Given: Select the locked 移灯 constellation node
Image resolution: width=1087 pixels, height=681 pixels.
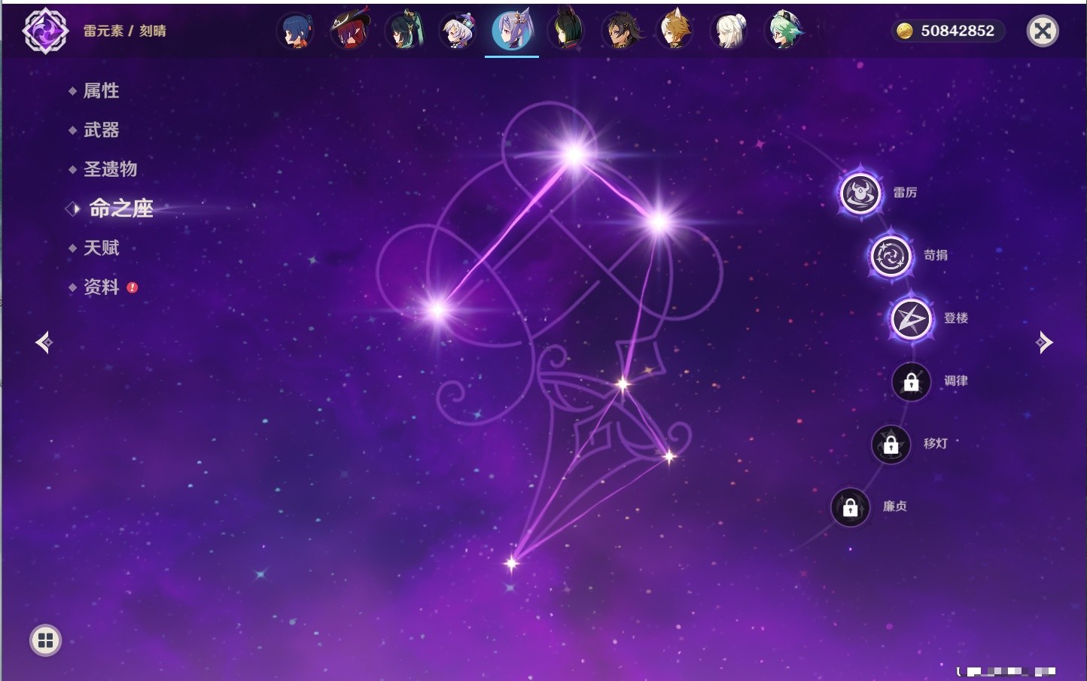Looking at the screenshot, I should [891, 445].
